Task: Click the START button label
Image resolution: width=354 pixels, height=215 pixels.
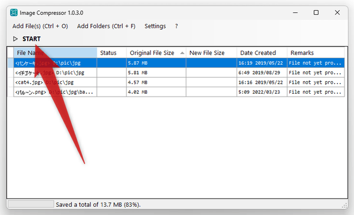Action: pyautogui.click(x=31, y=39)
